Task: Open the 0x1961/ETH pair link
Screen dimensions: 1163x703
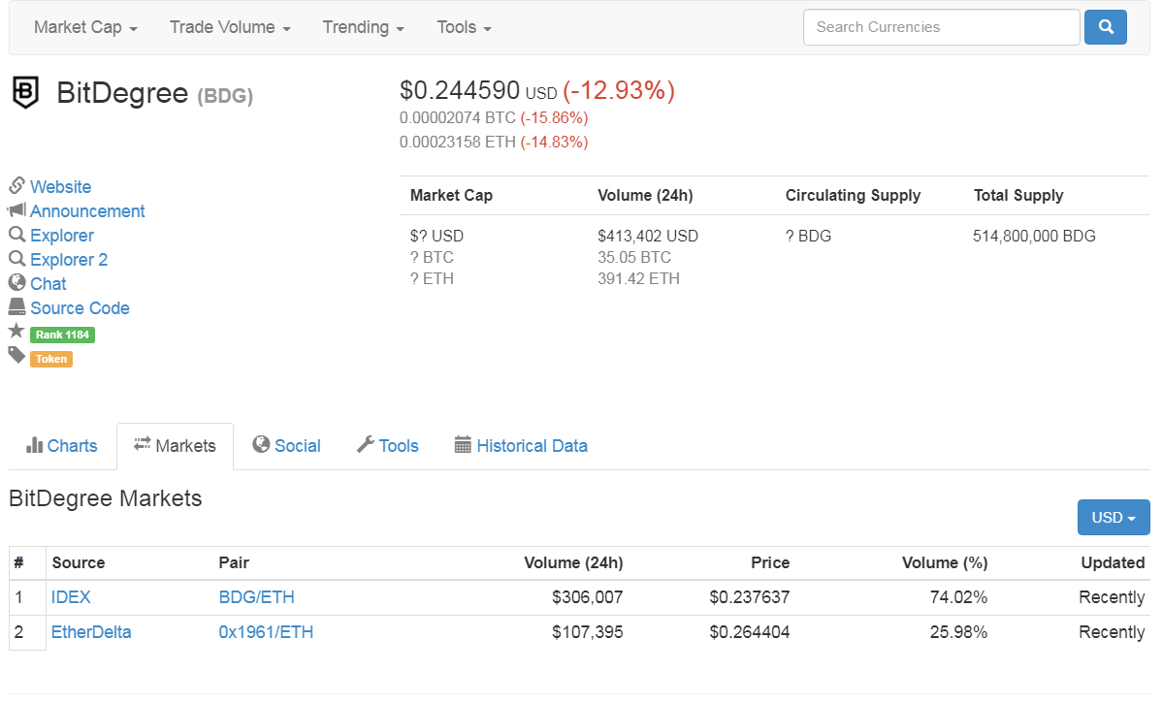Action: click(x=267, y=632)
